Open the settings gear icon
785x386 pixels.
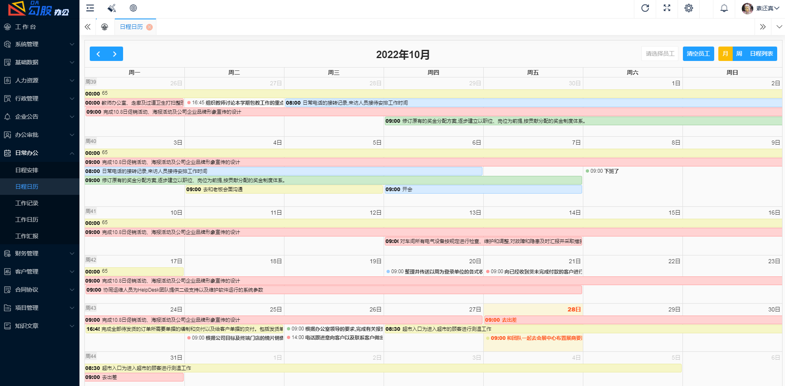pyautogui.click(x=689, y=8)
